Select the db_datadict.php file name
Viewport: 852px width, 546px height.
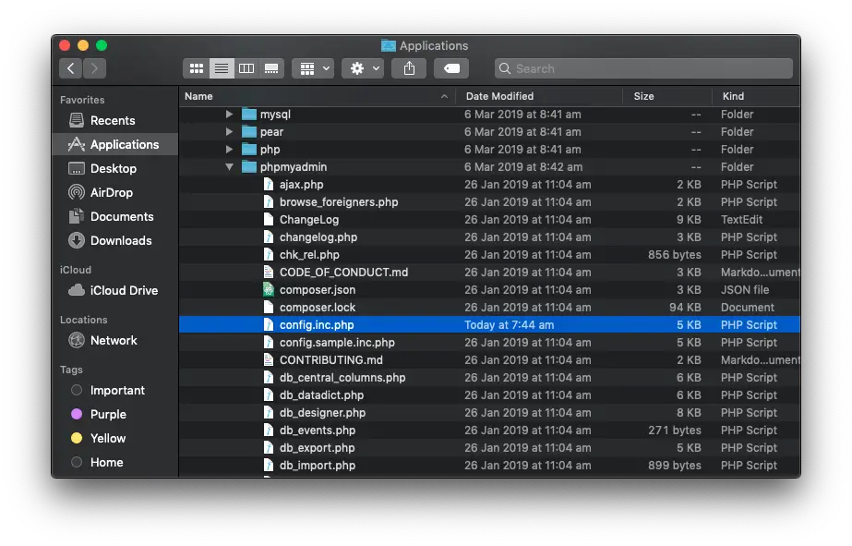point(321,394)
